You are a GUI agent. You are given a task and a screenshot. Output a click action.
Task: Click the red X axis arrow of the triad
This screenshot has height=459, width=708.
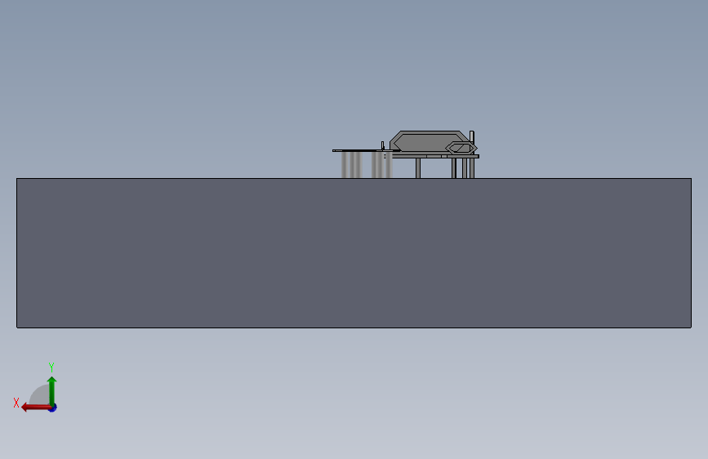tap(36, 408)
